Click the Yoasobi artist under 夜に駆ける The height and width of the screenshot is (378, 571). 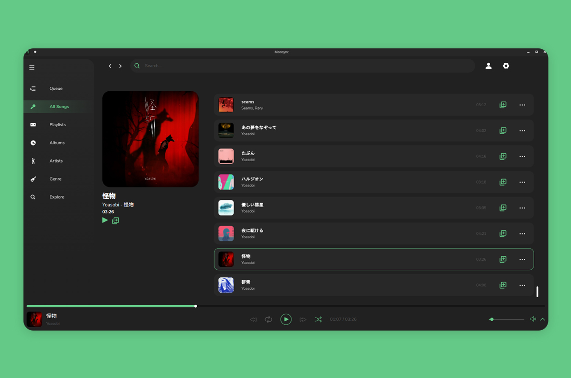pyautogui.click(x=248, y=237)
